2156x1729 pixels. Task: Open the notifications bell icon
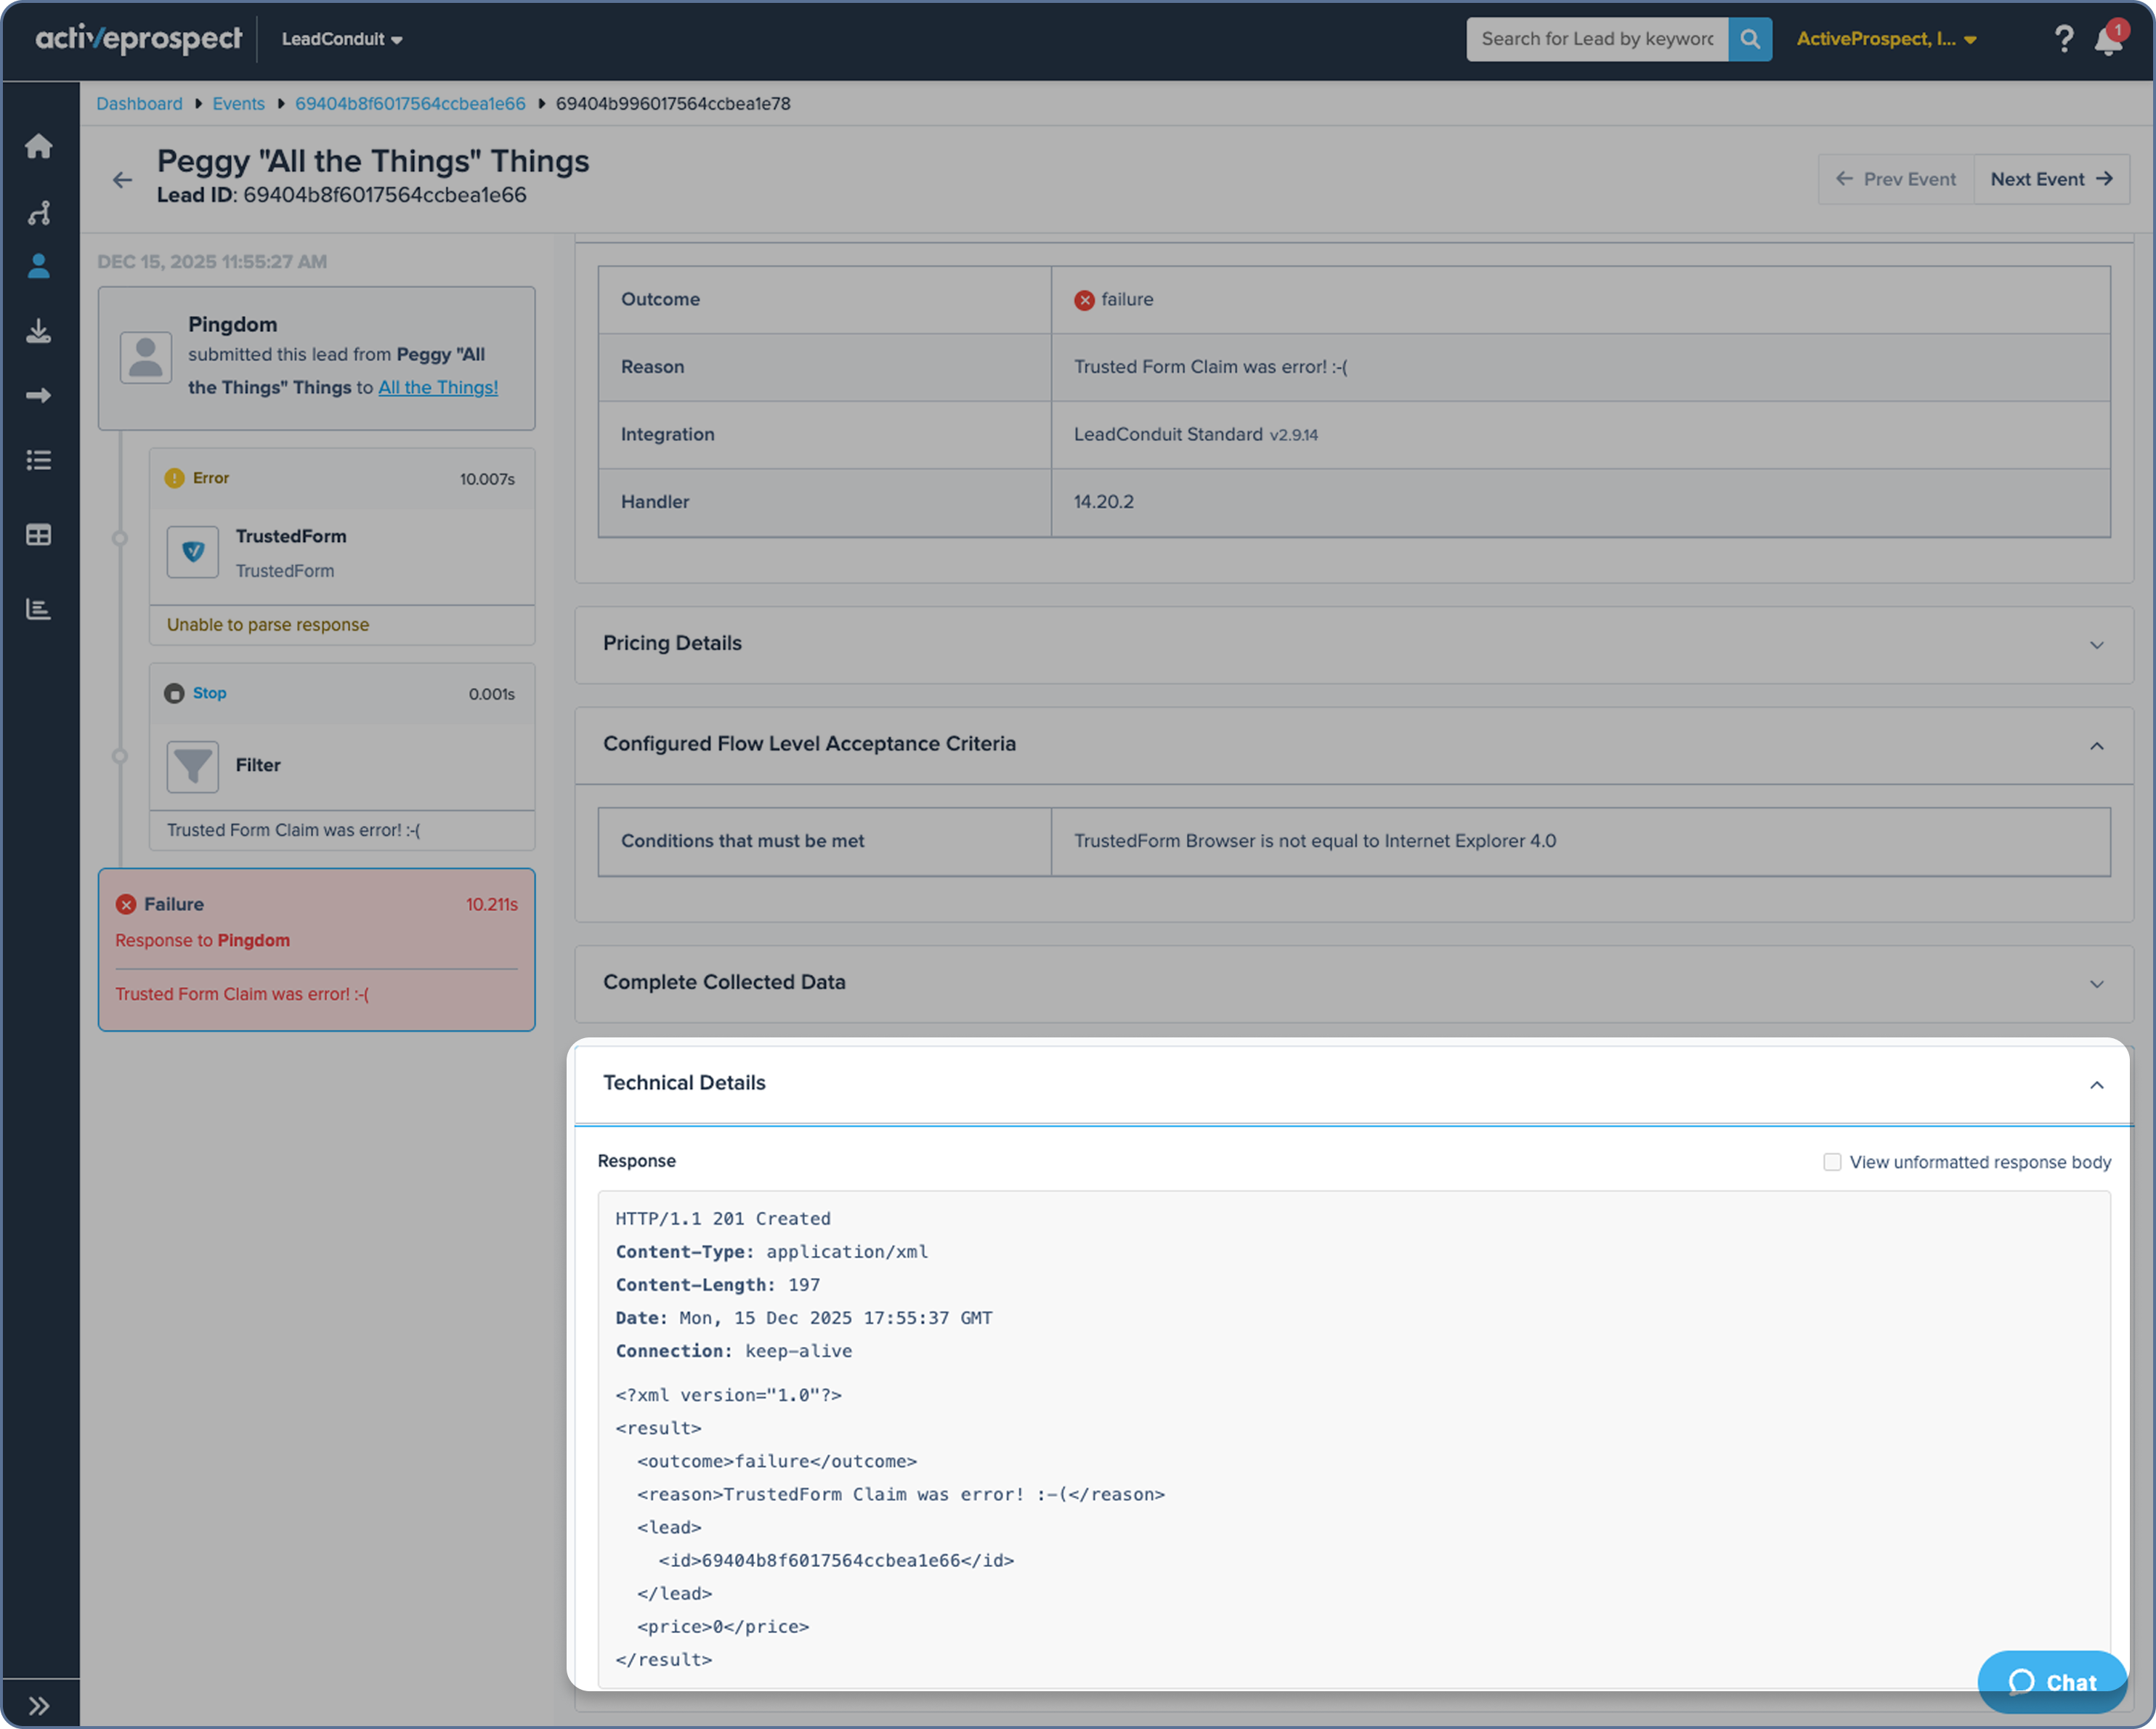(x=2108, y=40)
